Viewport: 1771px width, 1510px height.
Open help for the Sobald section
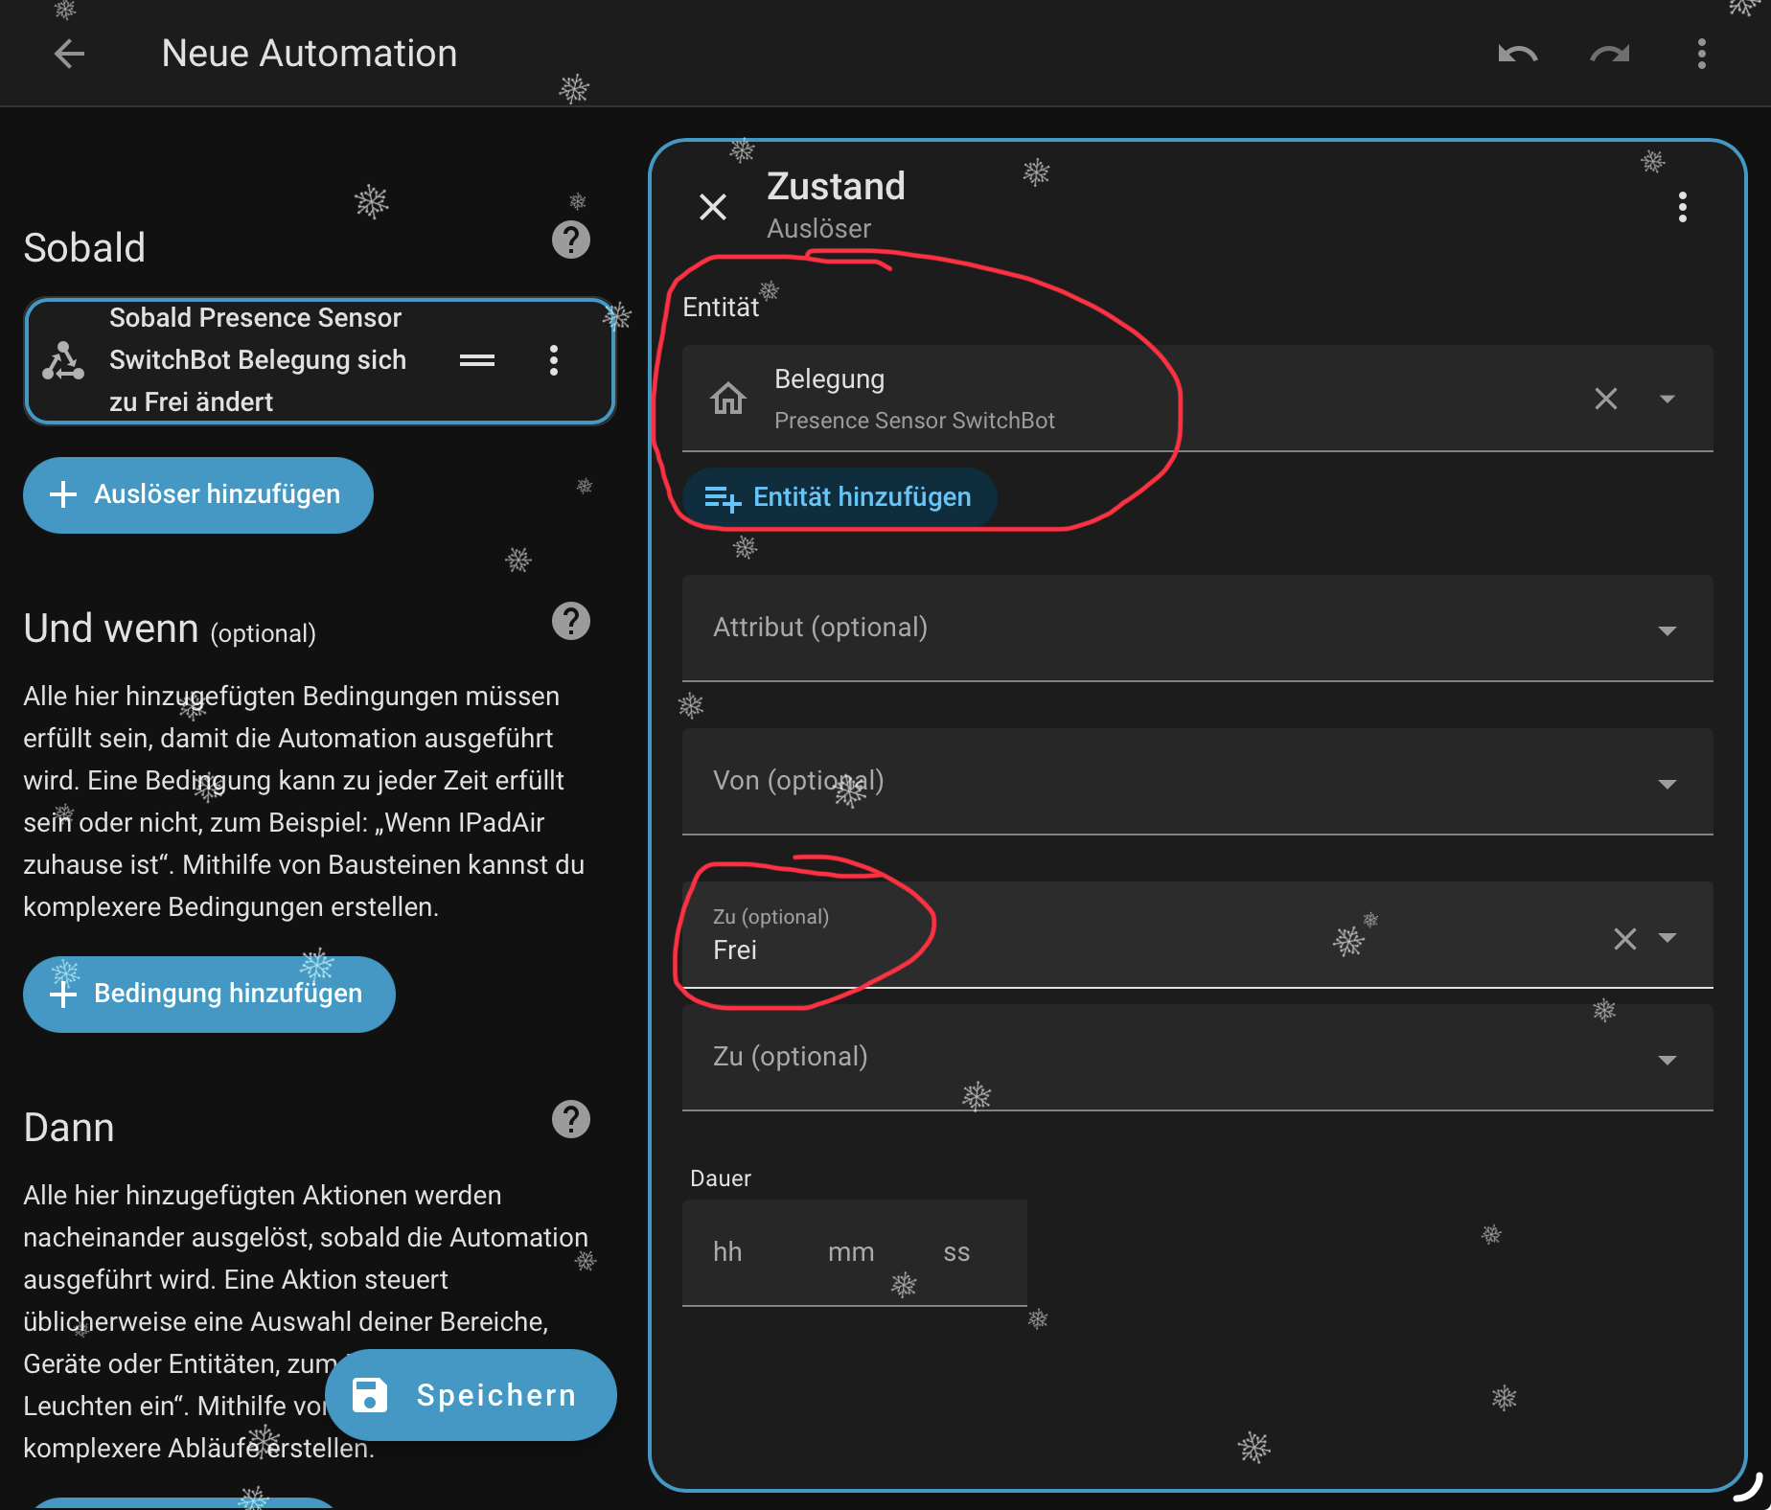click(570, 240)
